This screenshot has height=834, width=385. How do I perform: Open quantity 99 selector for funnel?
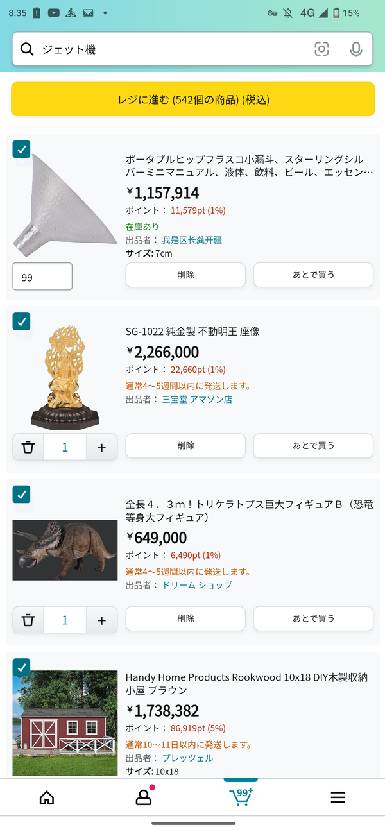(42, 277)
